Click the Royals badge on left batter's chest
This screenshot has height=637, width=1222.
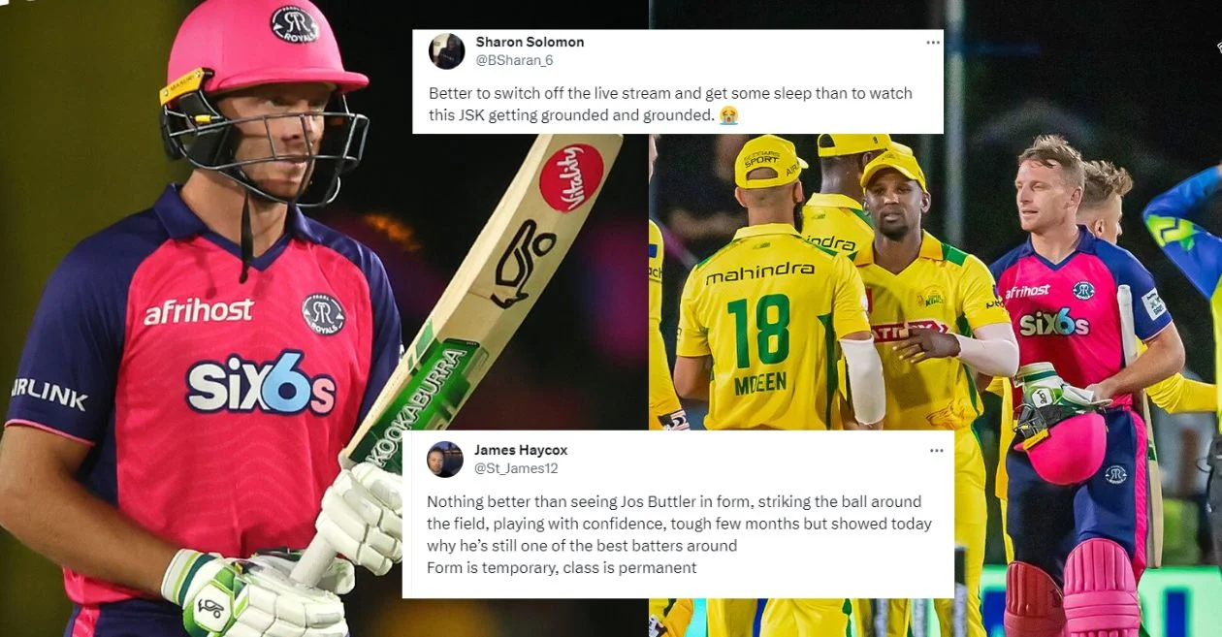pos(323,314)
